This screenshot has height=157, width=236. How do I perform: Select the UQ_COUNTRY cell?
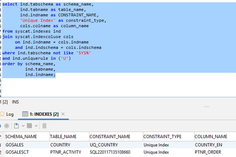click(104, 145)
